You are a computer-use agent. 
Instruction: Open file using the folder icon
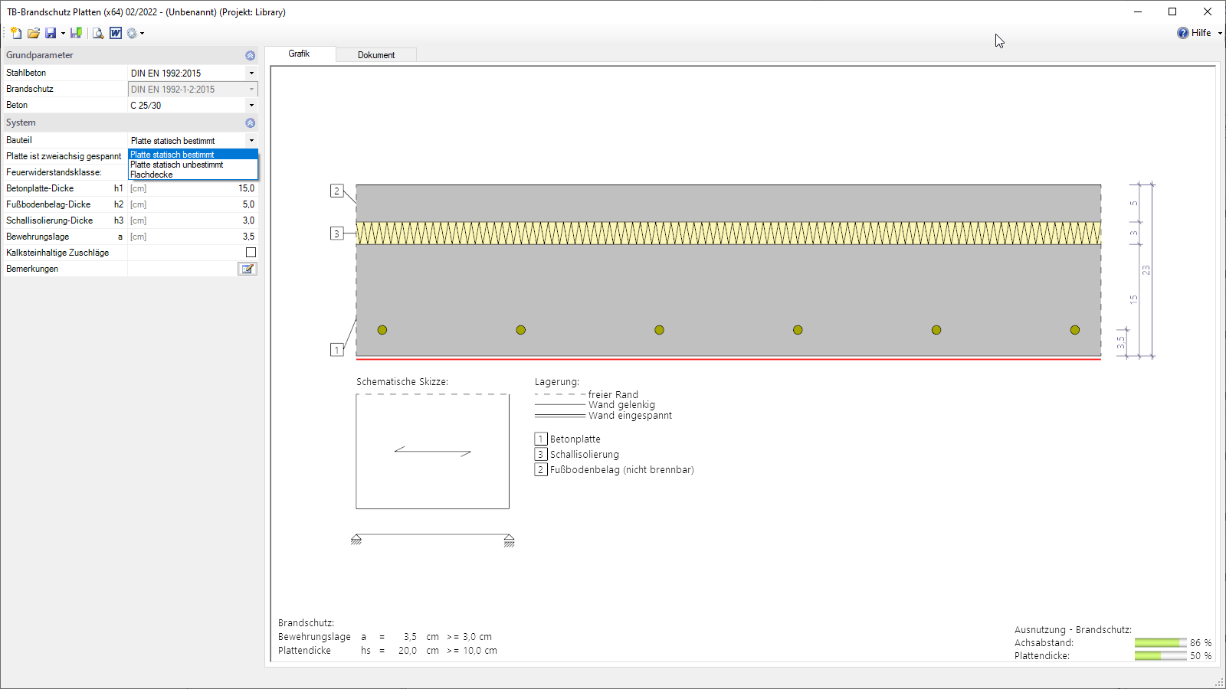pyautogui.click(x=34, y=33)
